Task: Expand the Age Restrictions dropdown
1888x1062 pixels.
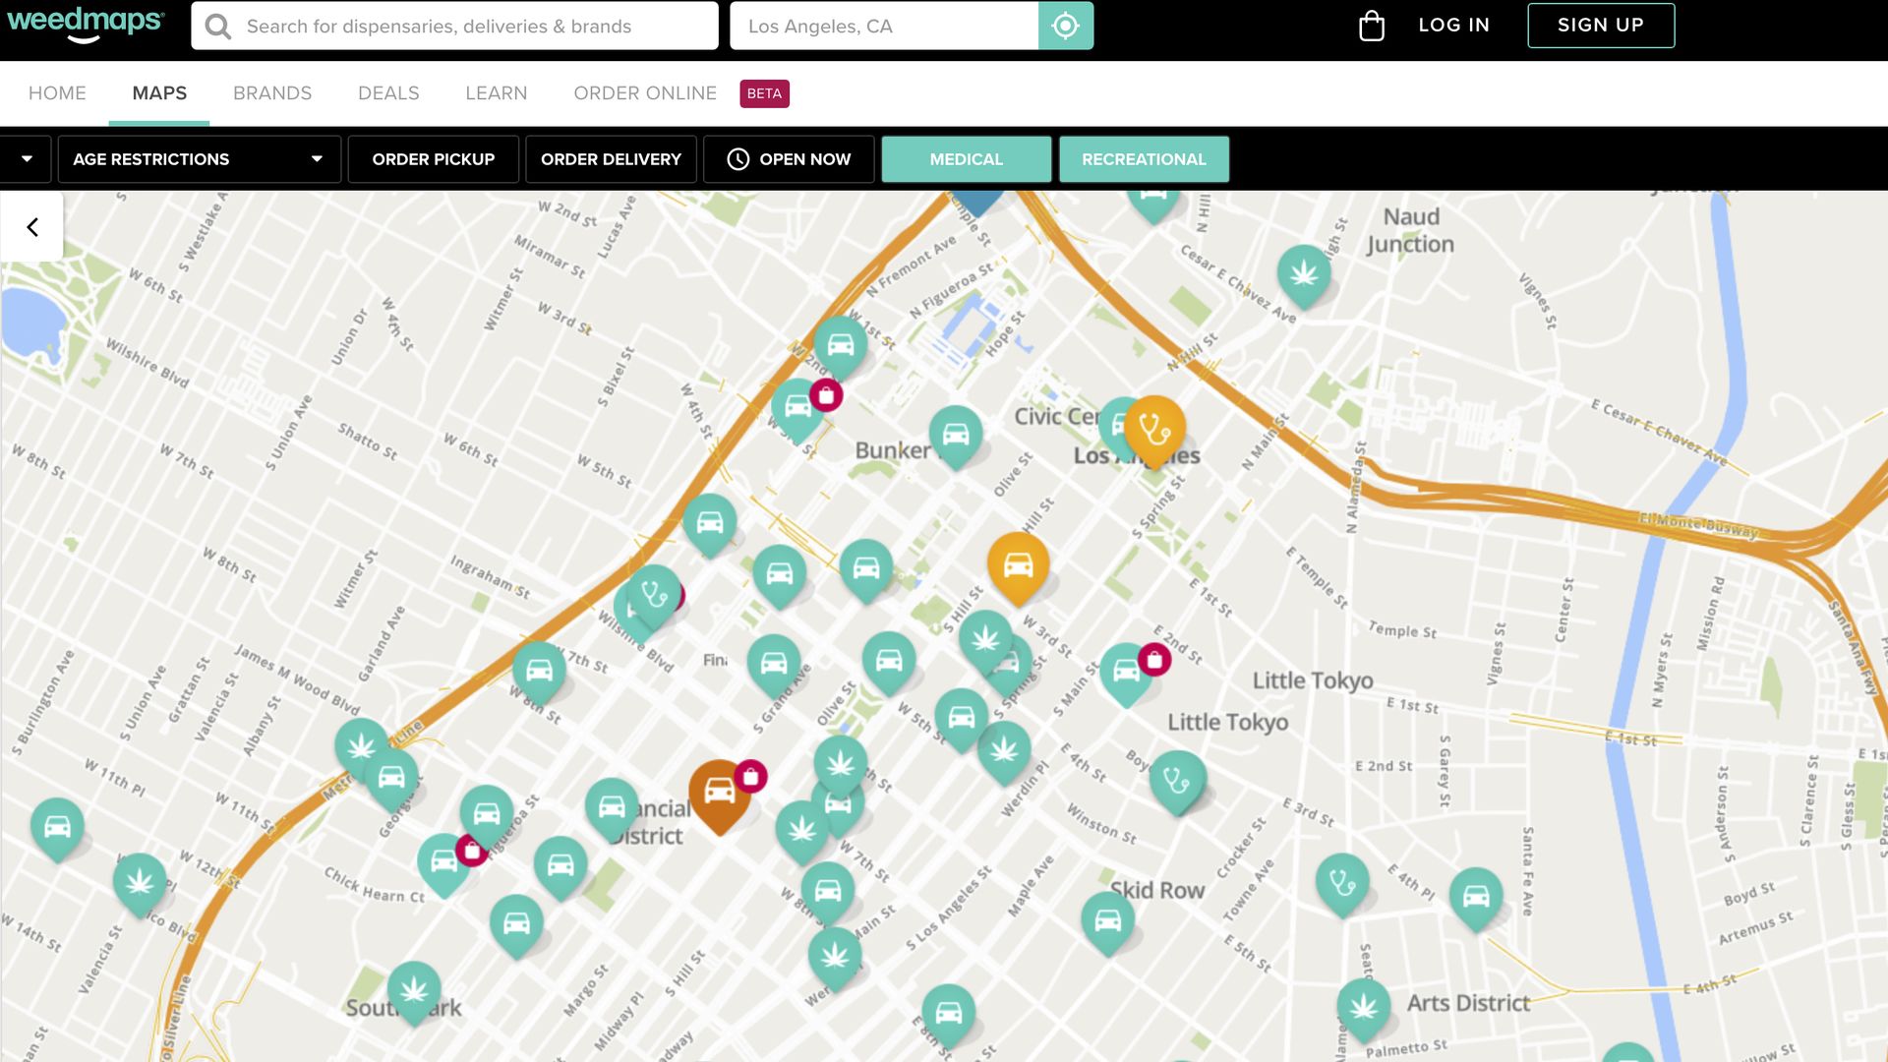Action: pyautogui.click(x=199, y=159)
